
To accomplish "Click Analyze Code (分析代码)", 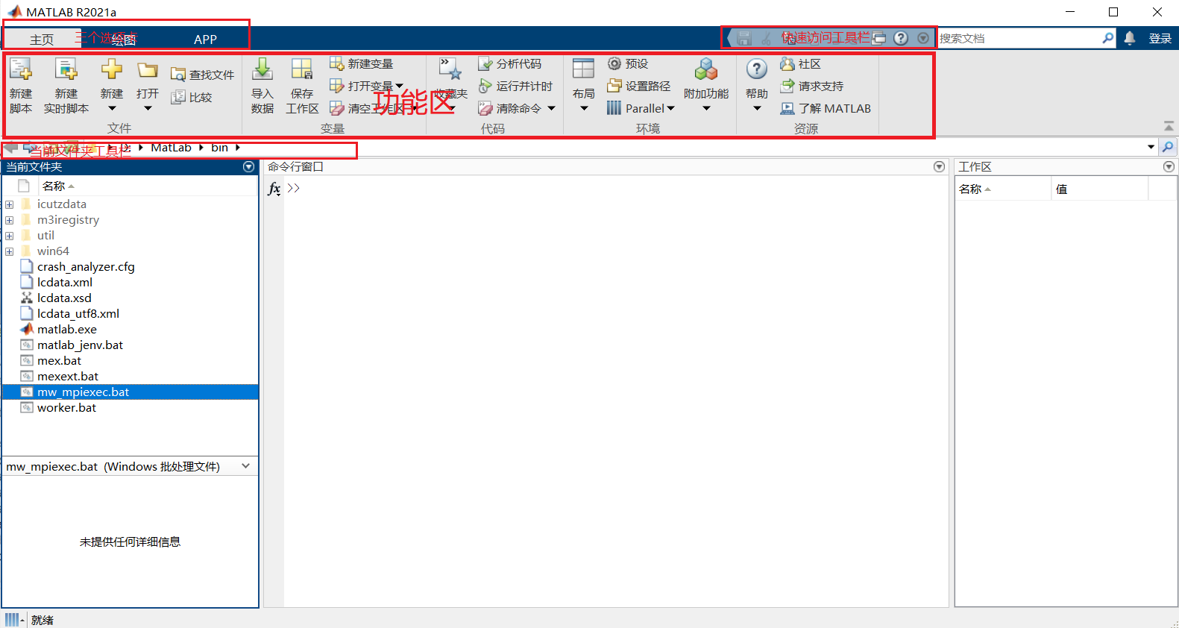I will pyautogui.click(x=510, y=63).
